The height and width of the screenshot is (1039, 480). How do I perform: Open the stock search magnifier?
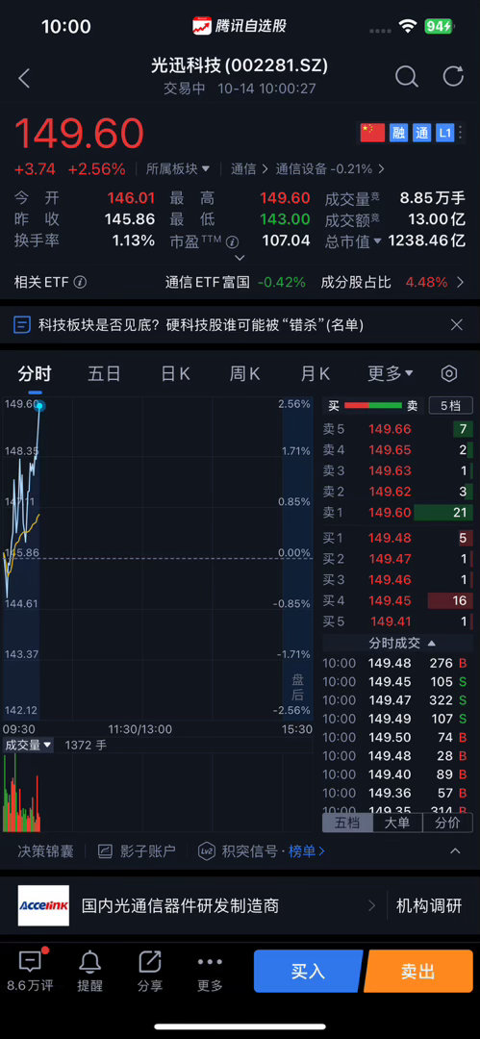point(406,77)
